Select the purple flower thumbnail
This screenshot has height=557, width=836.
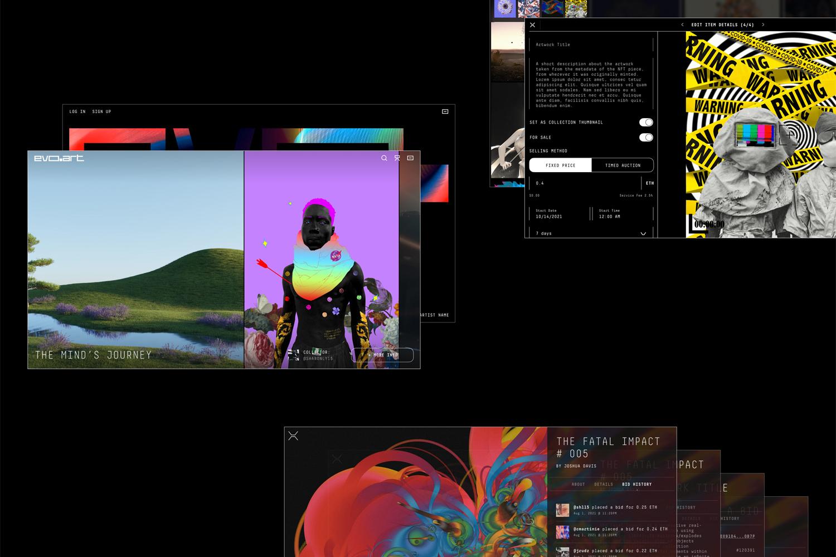point(505,9)
